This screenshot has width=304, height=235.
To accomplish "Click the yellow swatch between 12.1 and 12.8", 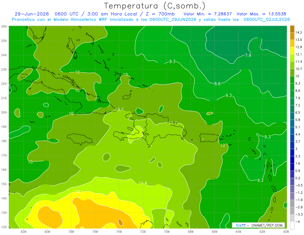I will [292, 51].
